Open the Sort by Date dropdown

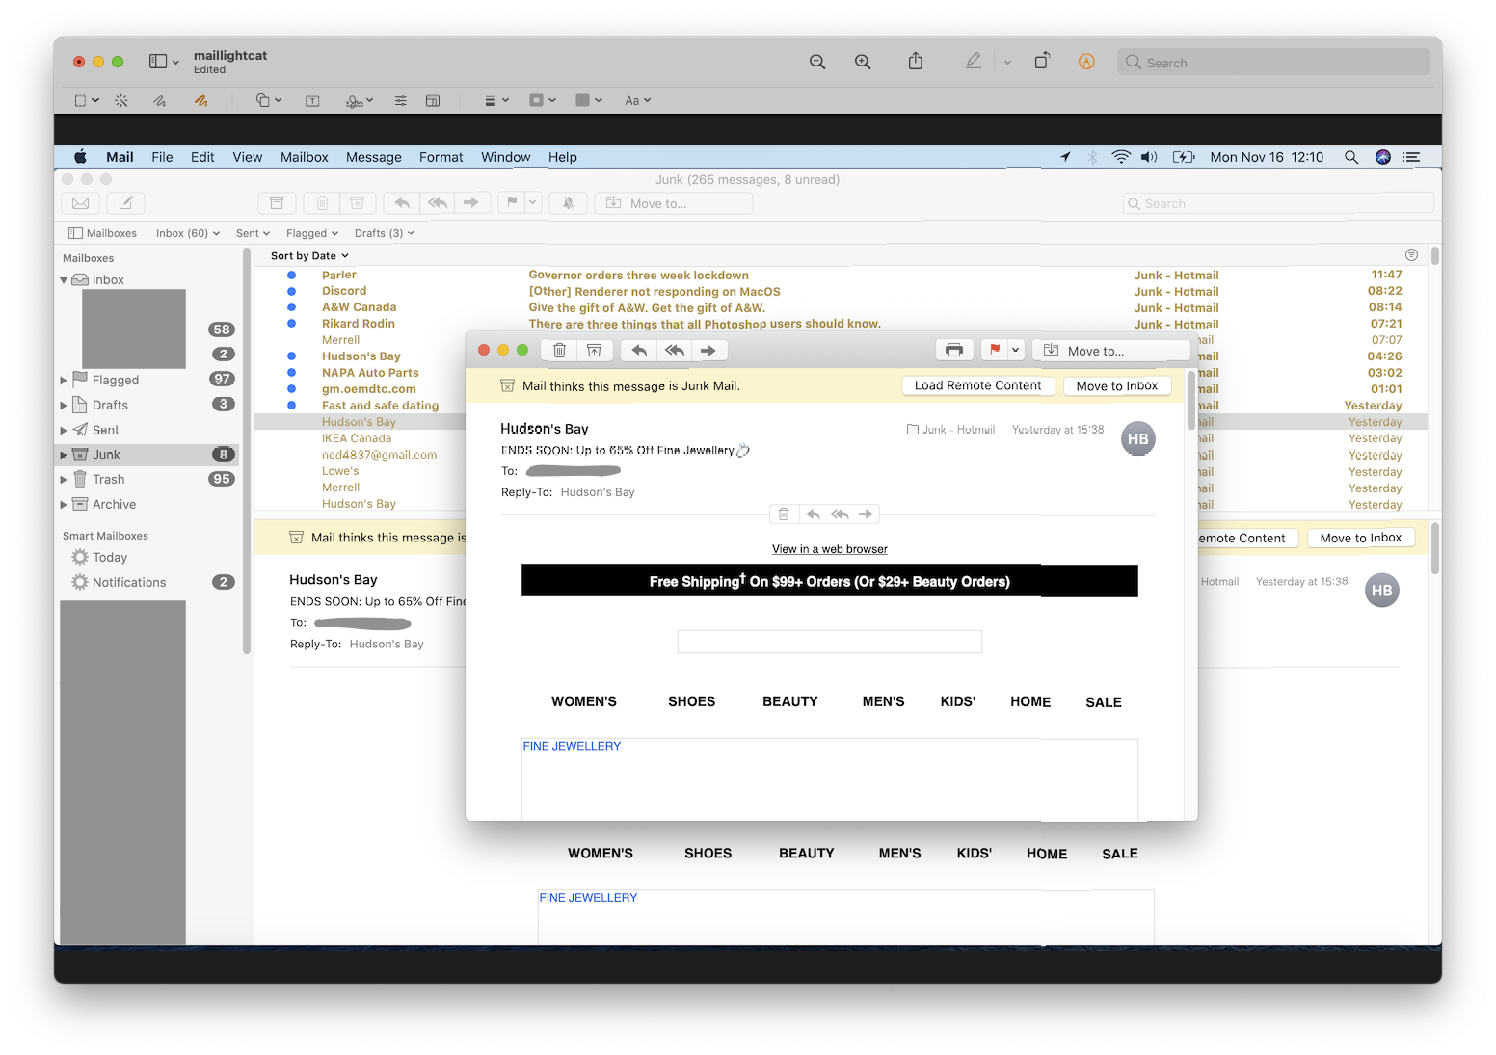tap(309, 256)
